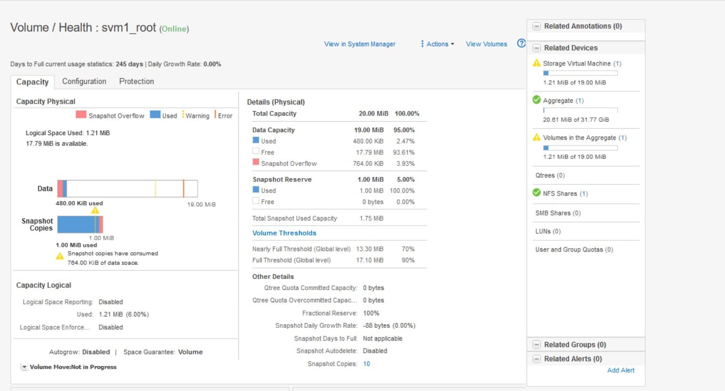725x391 pixels.
Task: Collapse the Related Devices panel
Action: (536, 48)
